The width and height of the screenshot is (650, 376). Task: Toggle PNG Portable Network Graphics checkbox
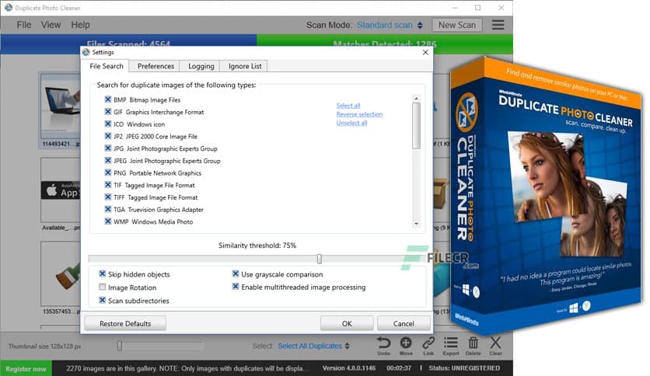pyautogui.click(x=108, y=172)
